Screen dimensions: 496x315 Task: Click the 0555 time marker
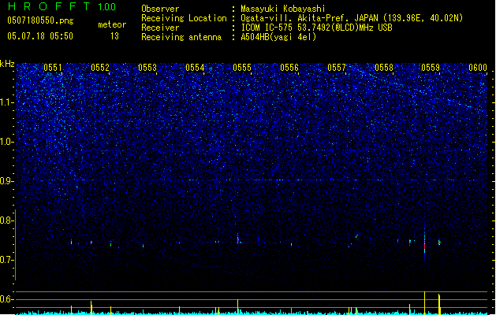pyautogui.click(x=242, y=68)
